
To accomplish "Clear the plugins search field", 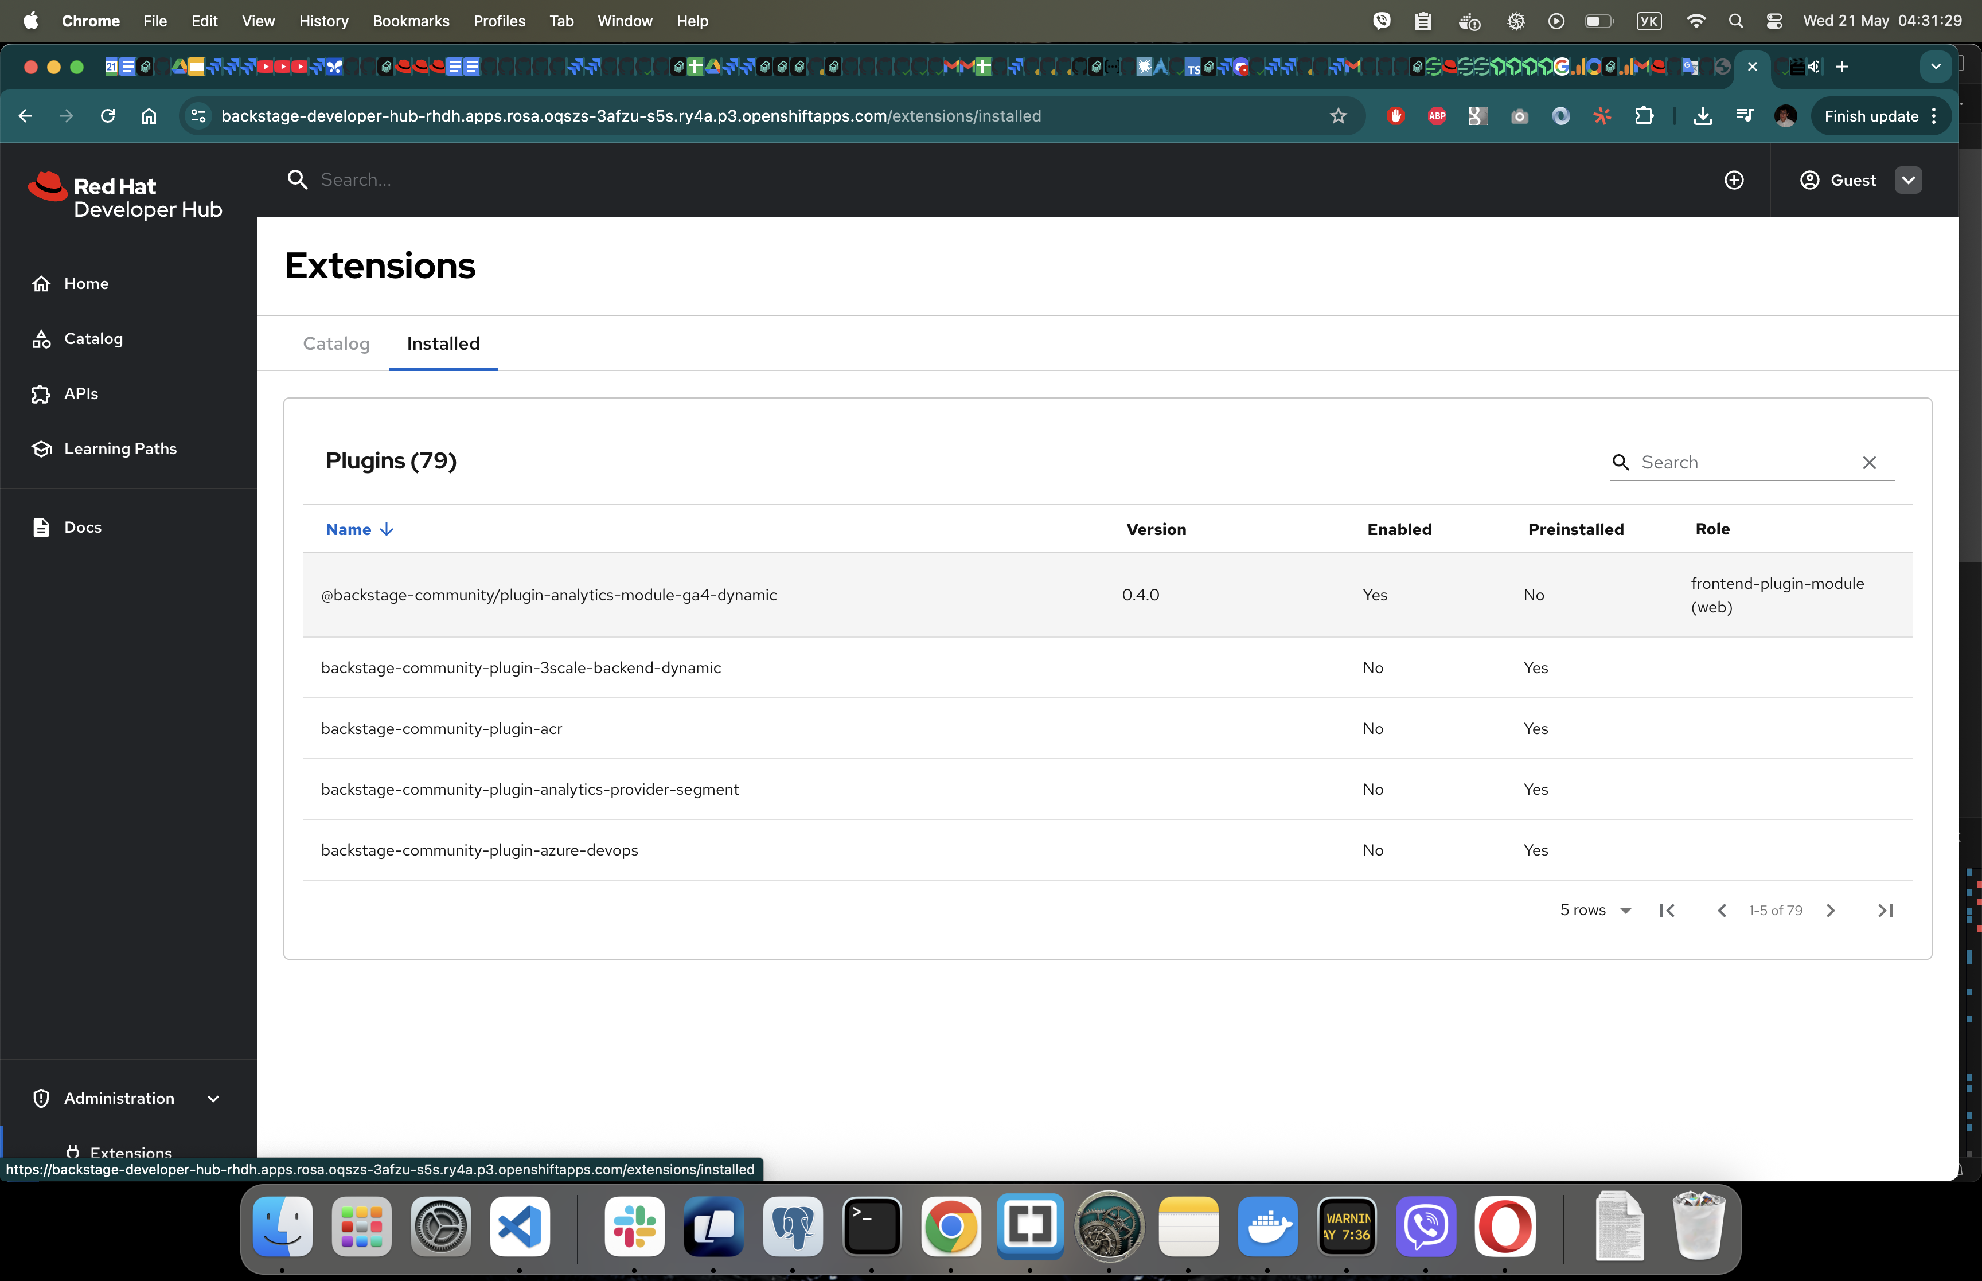I will click(x=1869, y=463).
